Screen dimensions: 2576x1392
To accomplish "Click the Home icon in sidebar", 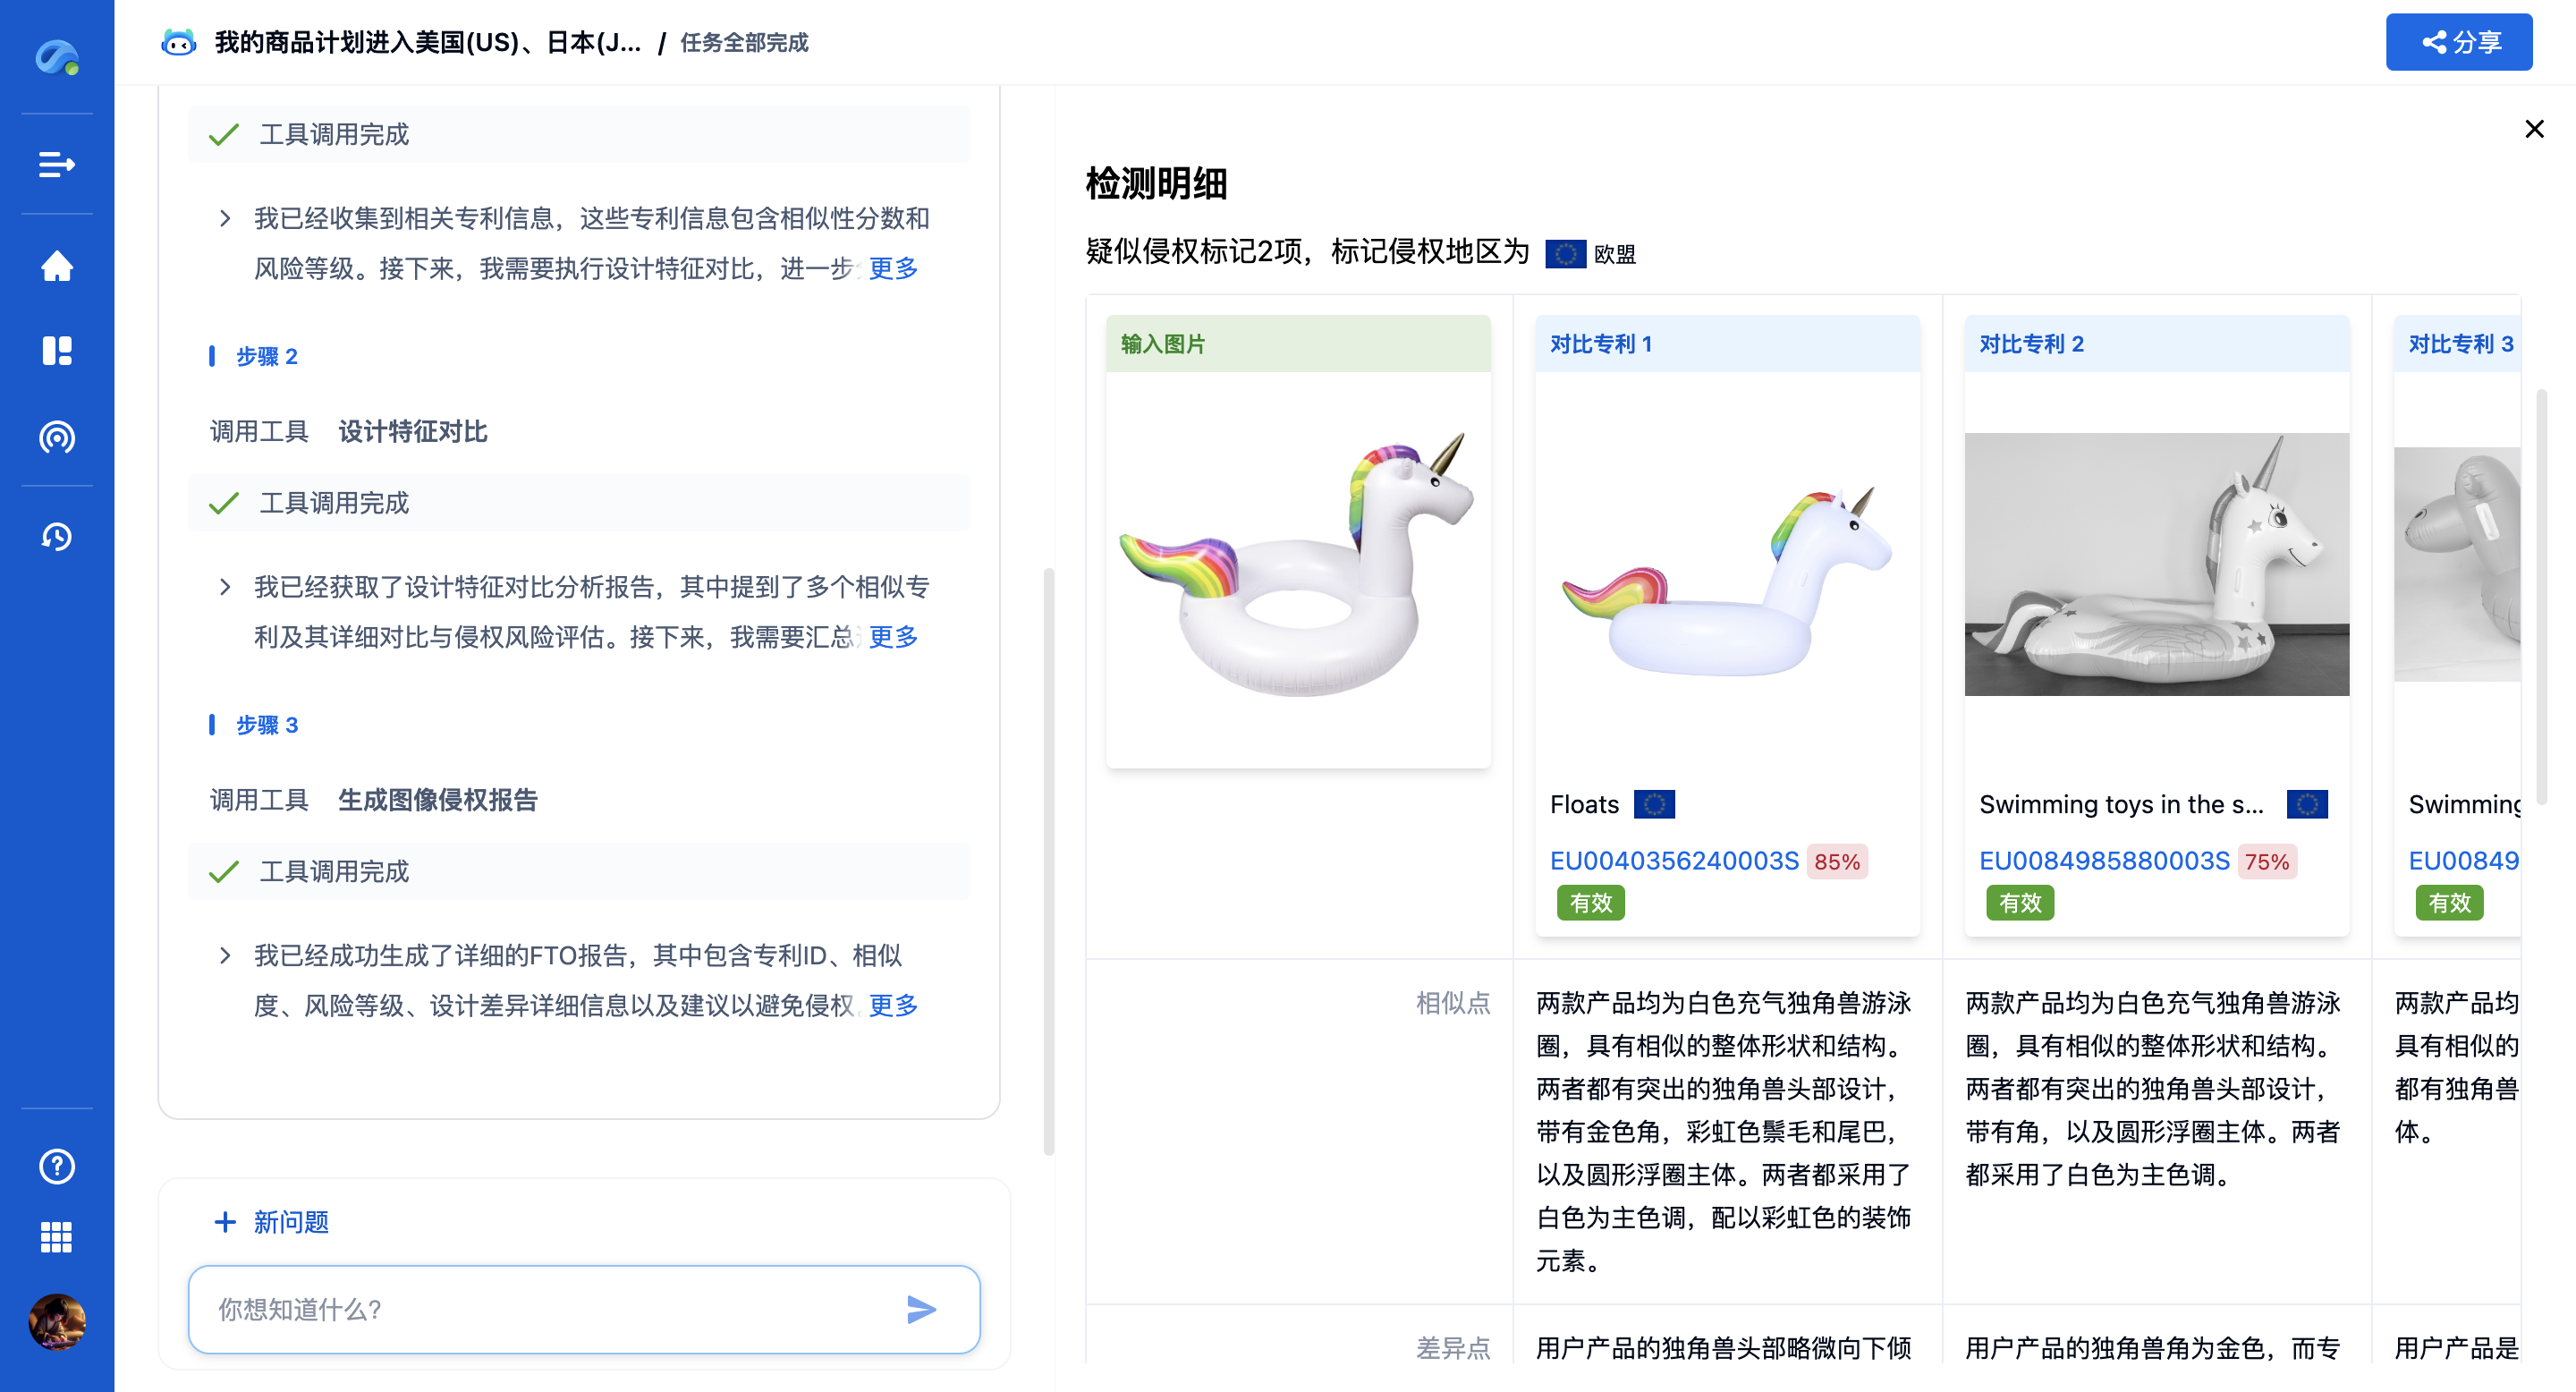I will coord(57,266).
